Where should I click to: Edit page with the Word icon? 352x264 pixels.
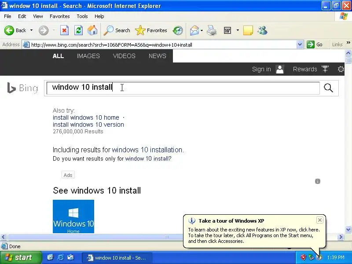coord(227,30)
